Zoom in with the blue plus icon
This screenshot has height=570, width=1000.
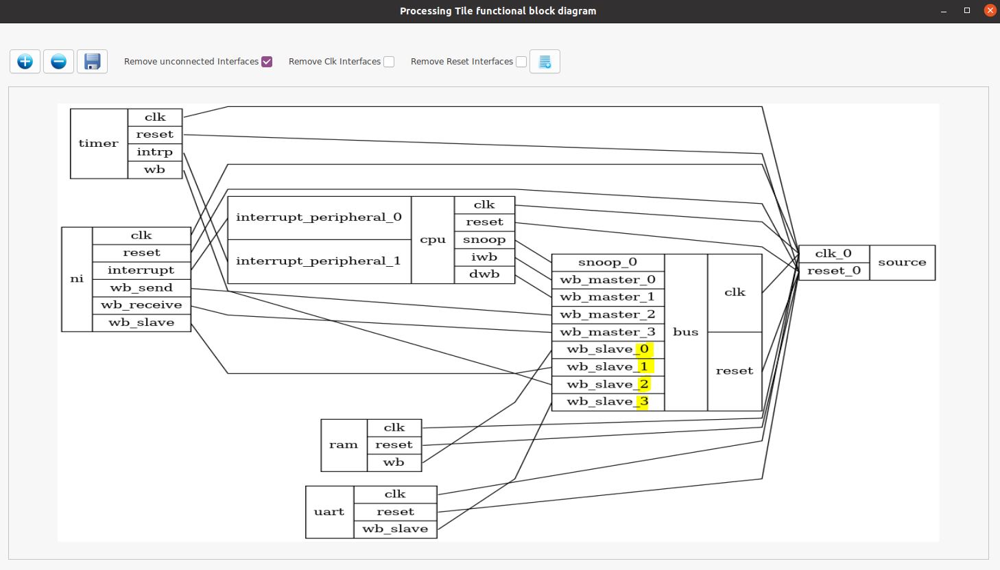(x=25, y=62)
